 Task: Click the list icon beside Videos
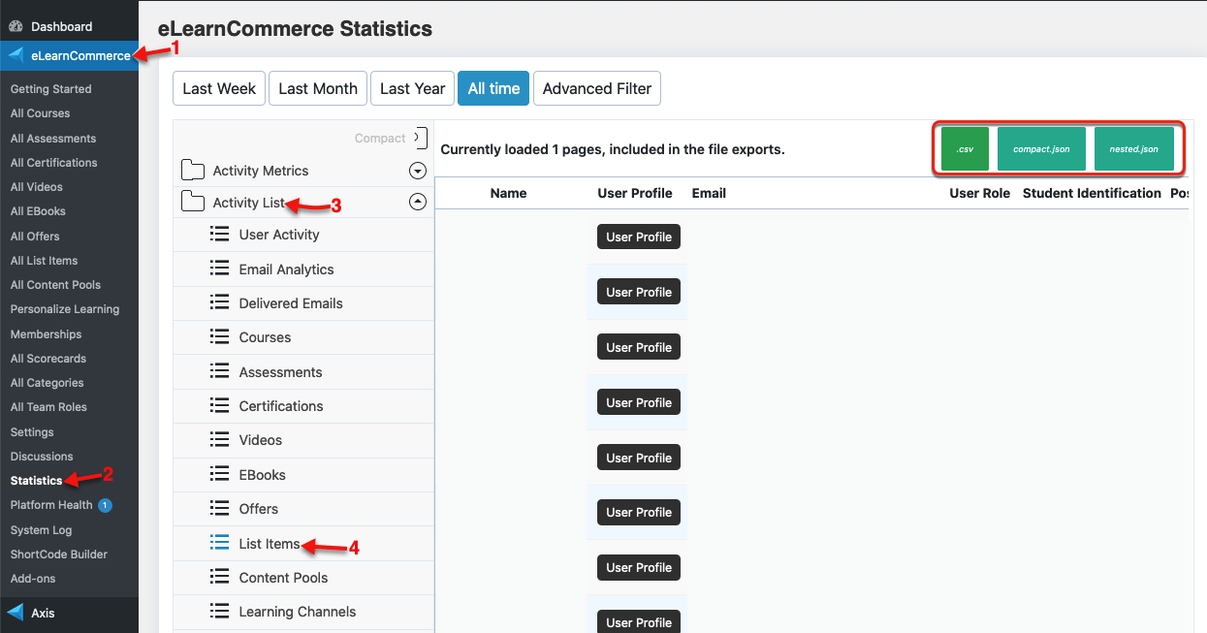219,440
